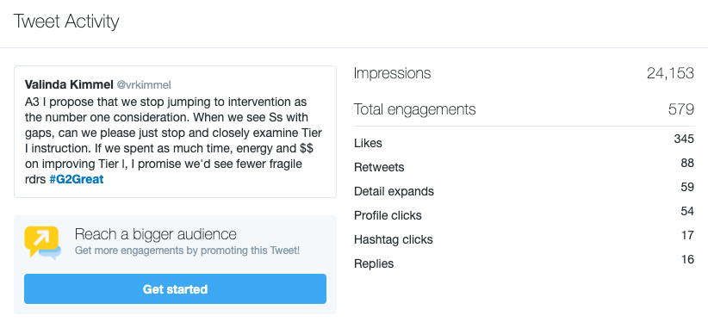
Task: Click the Reach a bigger audience heading
Action: point(155,234)
